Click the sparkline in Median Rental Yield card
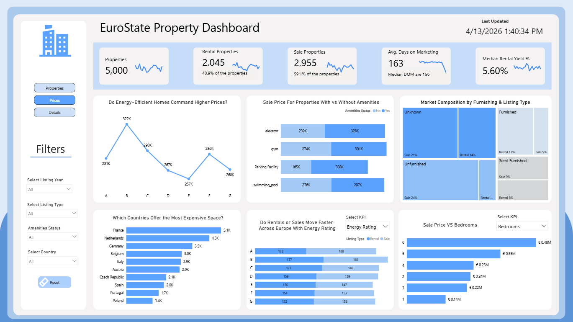This screenshot has width=573, height=322. [527, 67]
